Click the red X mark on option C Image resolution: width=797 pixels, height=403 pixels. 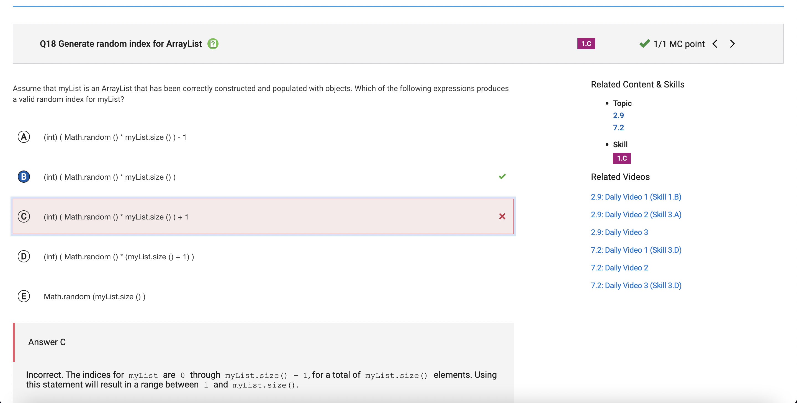point(502,216)
